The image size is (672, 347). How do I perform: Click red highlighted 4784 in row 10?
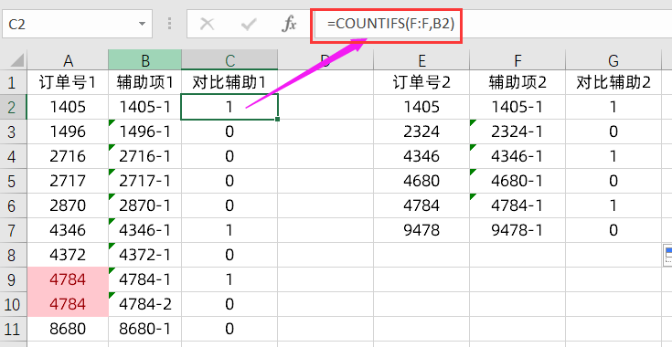pos(68,304)
